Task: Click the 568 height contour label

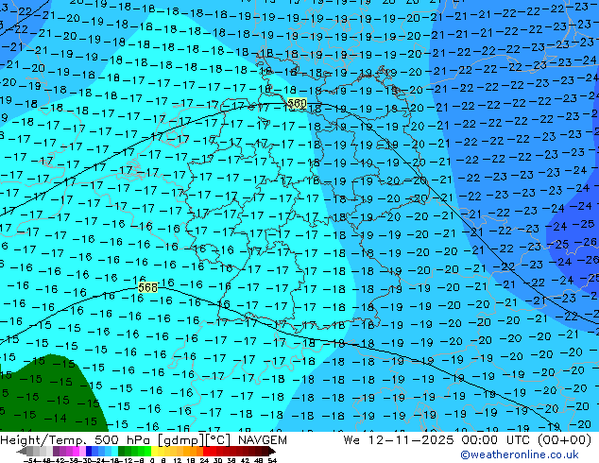Action: tap(147, 287)
